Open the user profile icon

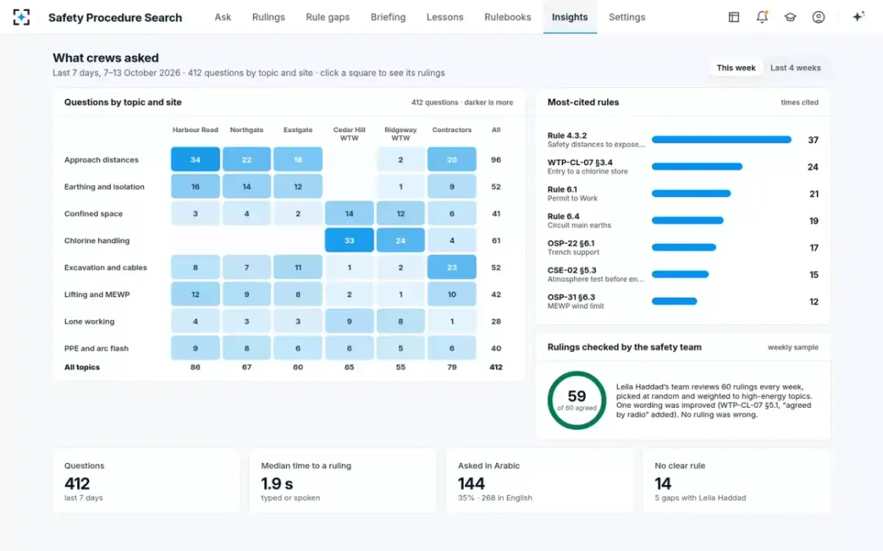(x=818, y=17)
